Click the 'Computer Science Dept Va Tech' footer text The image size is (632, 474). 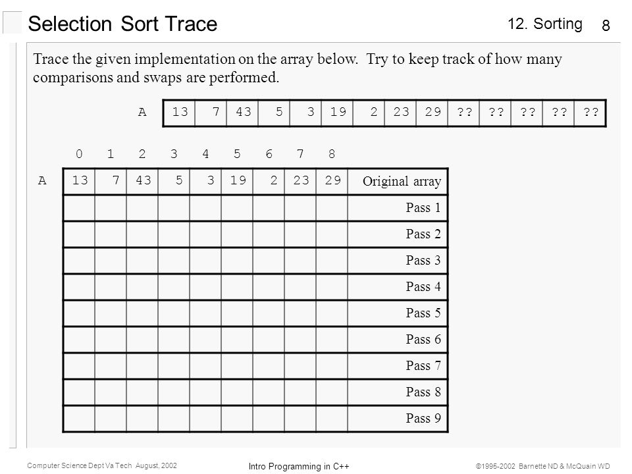tap(80, 465)
